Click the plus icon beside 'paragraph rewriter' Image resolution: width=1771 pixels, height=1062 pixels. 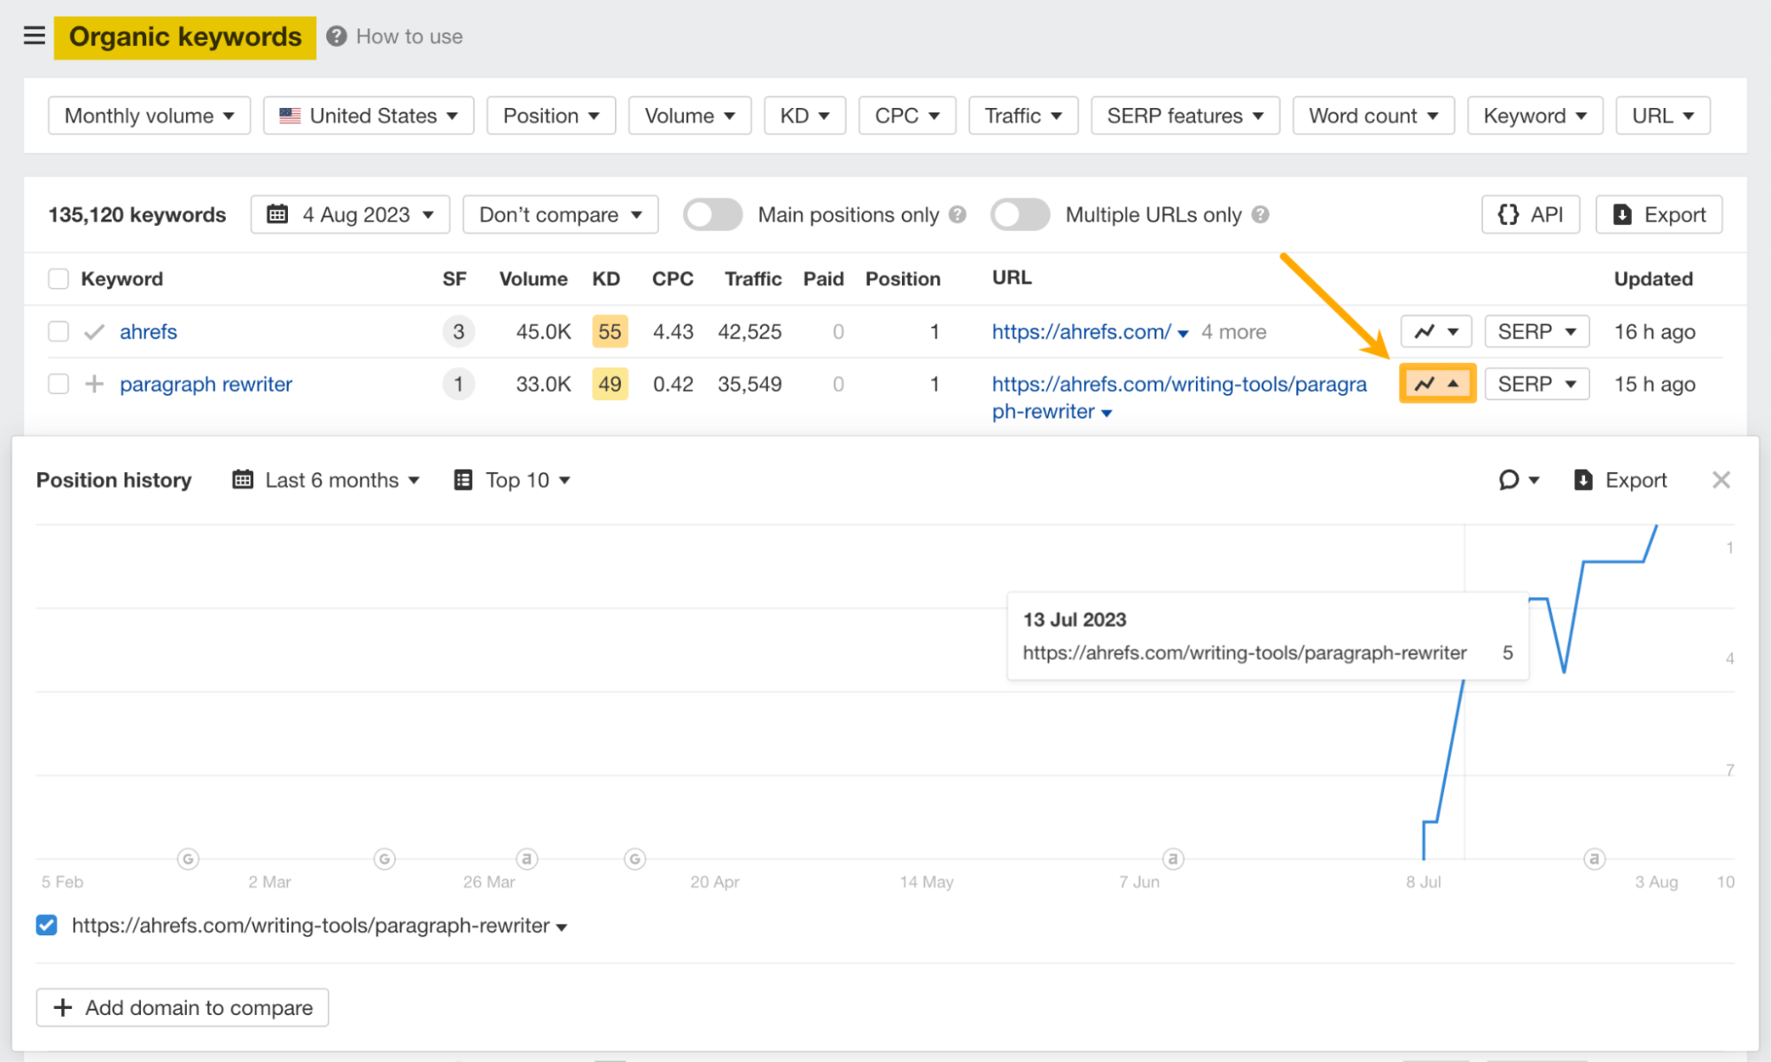pos(93,384)
